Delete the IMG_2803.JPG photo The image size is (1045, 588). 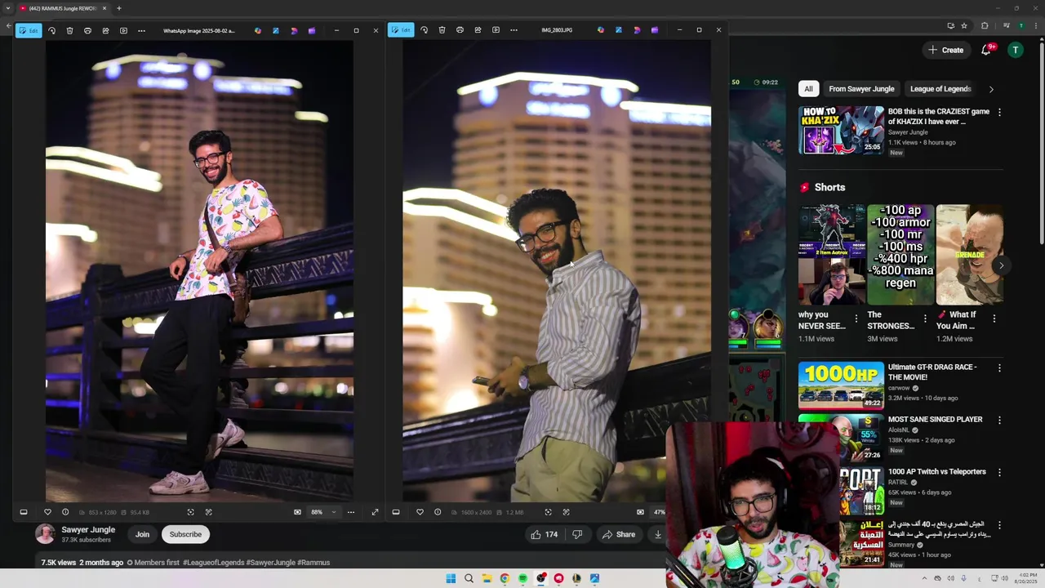point(442,30)
